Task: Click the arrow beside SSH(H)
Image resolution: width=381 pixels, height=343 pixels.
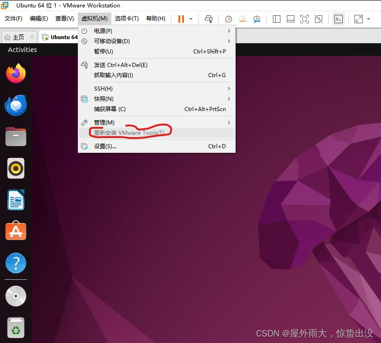Action: tap(229, 89)
